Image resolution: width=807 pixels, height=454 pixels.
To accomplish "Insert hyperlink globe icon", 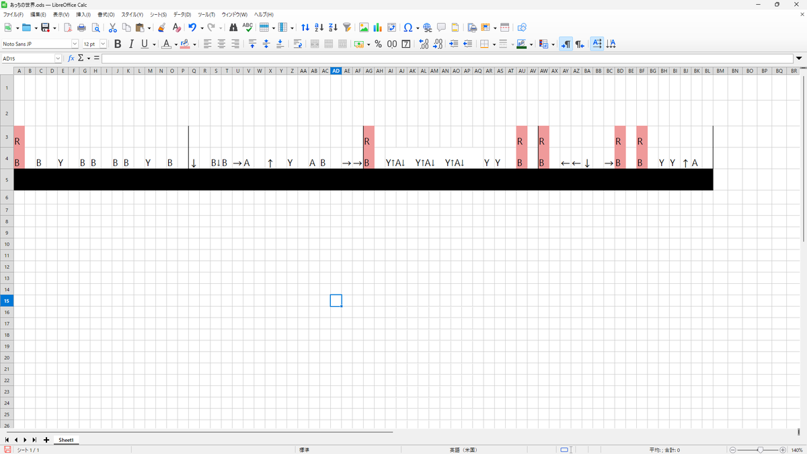I will pos(428,28).
